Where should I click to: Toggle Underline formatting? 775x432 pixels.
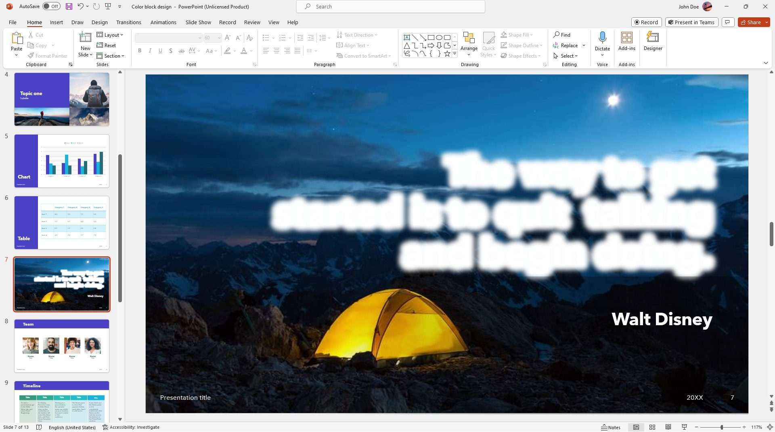tap(160, 51)
